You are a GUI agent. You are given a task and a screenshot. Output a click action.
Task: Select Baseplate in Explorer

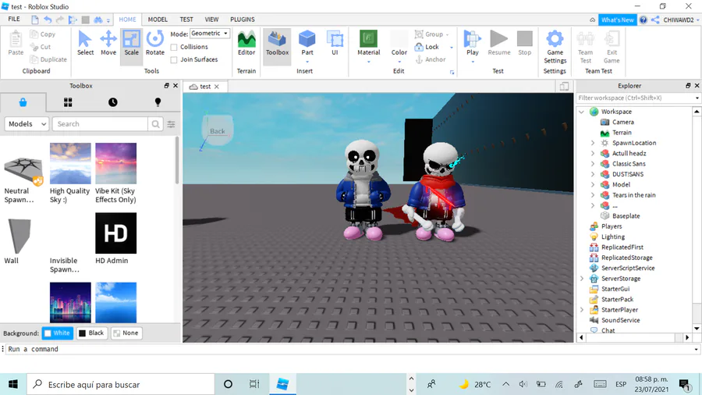click(626, 216)
